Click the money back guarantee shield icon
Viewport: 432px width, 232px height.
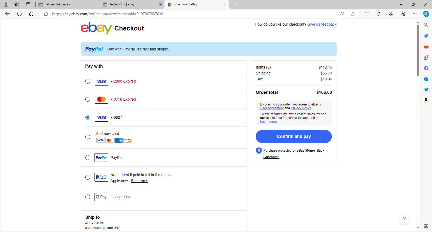click(x=259, y=151)
